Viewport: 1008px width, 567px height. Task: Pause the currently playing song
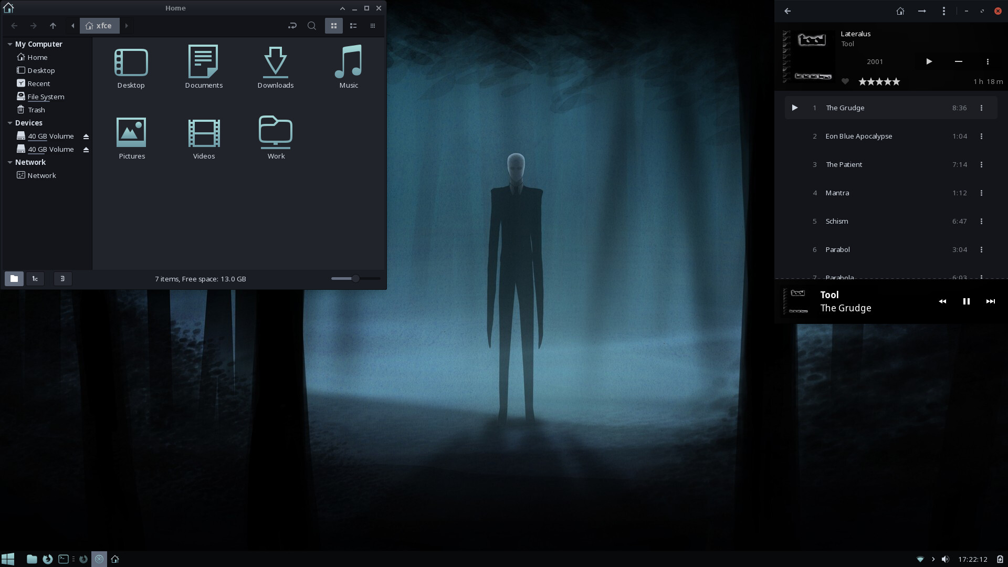pyautogui.click(x=966, y=301)
